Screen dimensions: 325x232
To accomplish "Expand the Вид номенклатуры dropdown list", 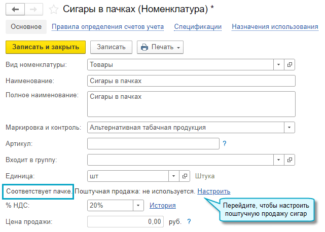I will tap(278, 65).
